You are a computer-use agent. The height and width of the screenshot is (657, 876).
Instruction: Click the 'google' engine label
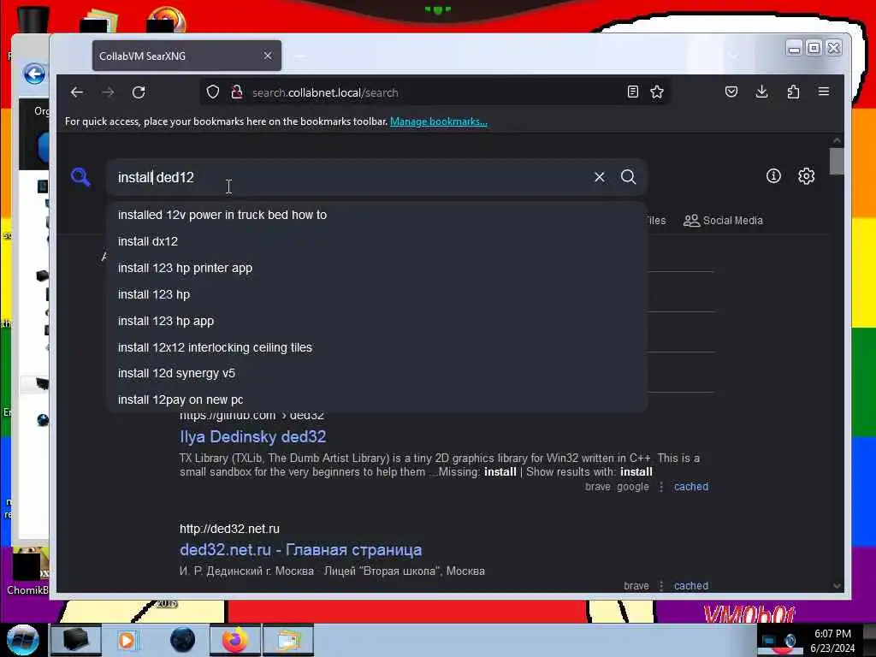pos(633,487)
